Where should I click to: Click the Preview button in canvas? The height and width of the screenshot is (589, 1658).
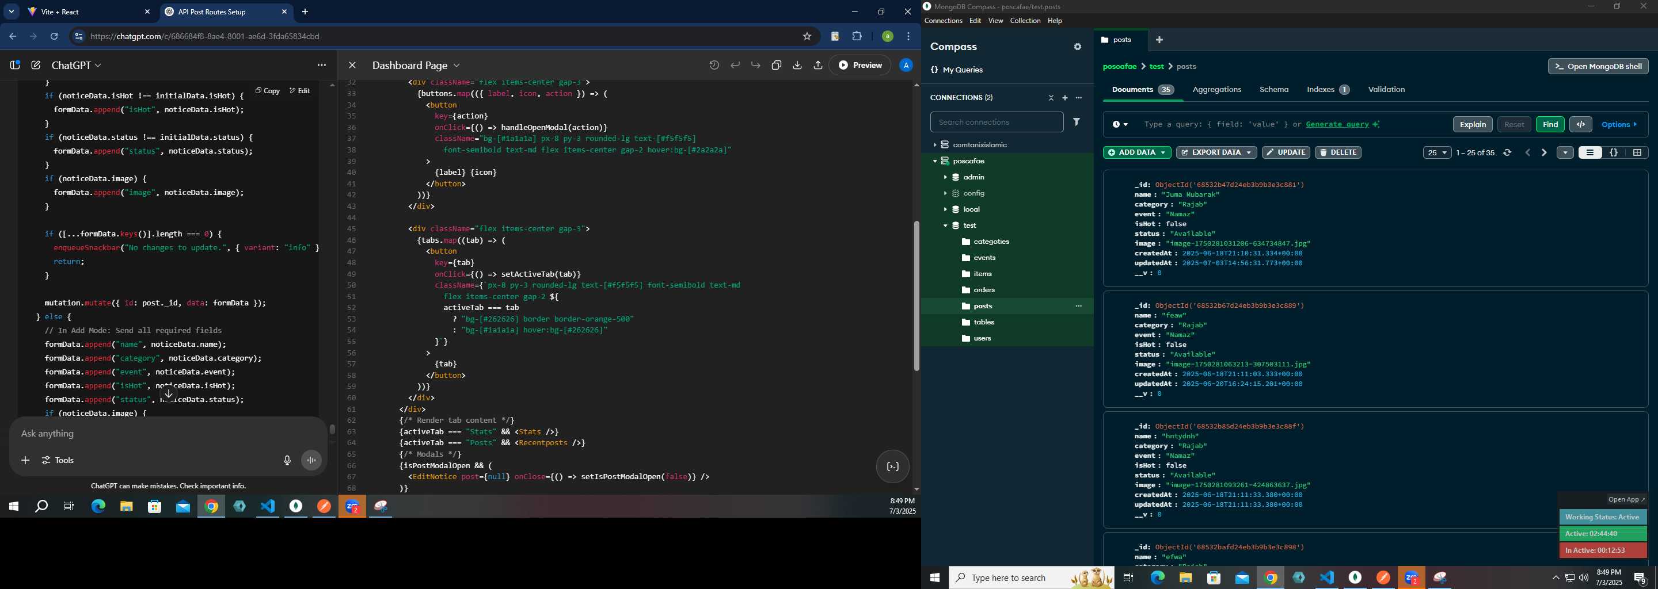pos(860,65)
